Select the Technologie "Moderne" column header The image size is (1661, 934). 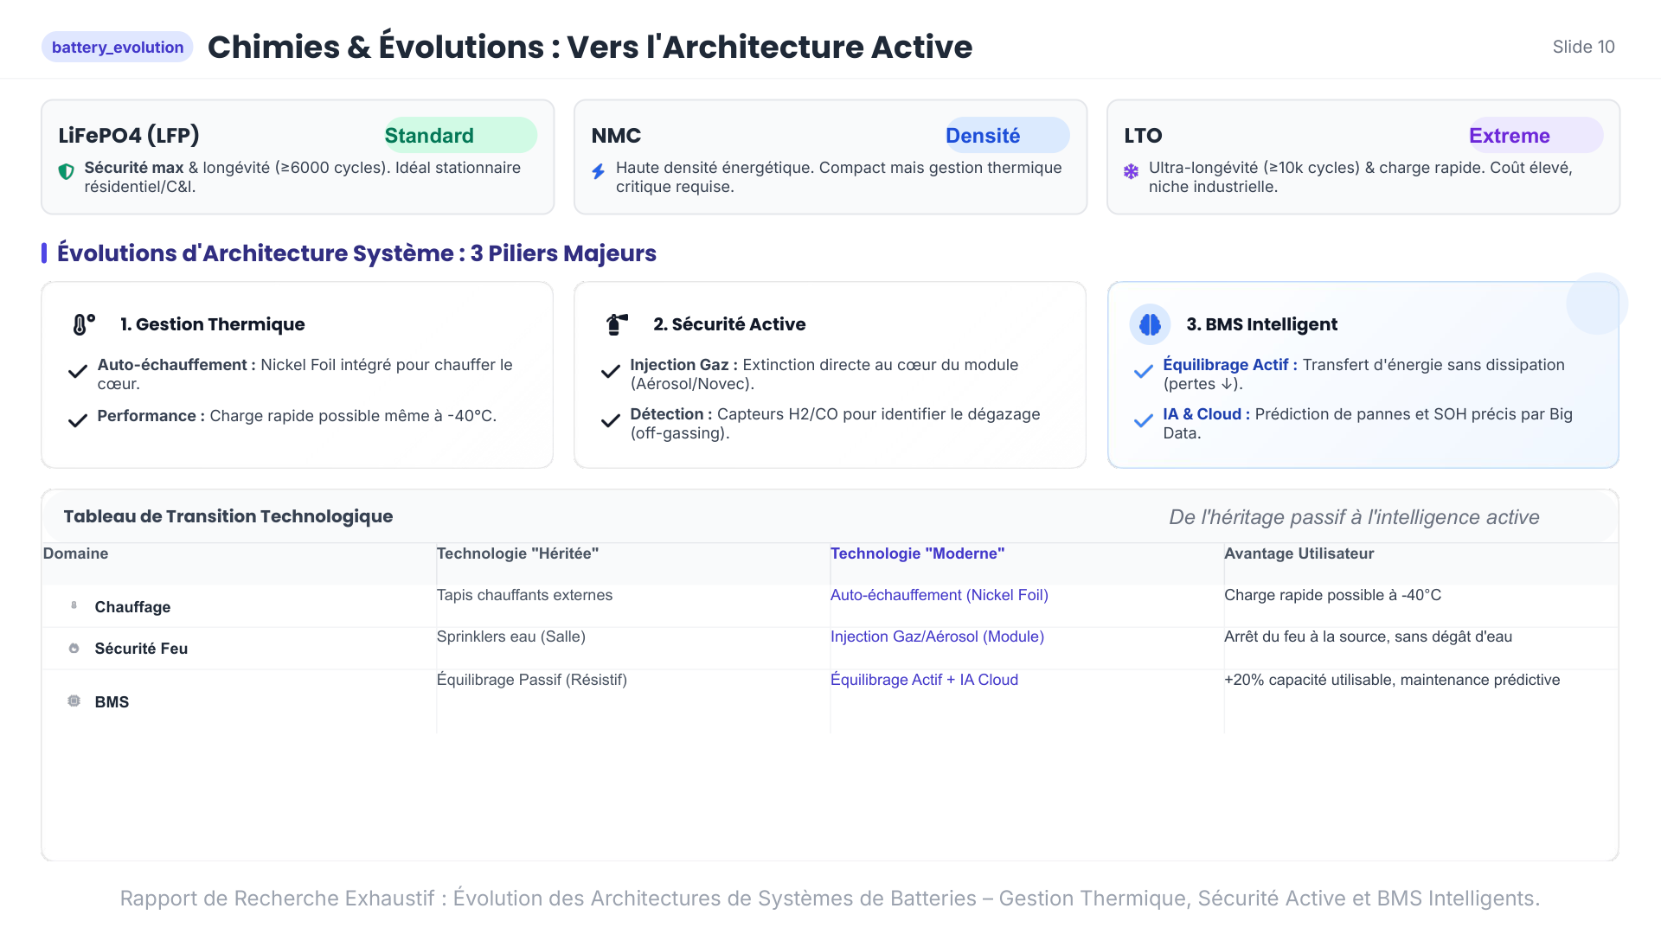click(x=917, y=553)
